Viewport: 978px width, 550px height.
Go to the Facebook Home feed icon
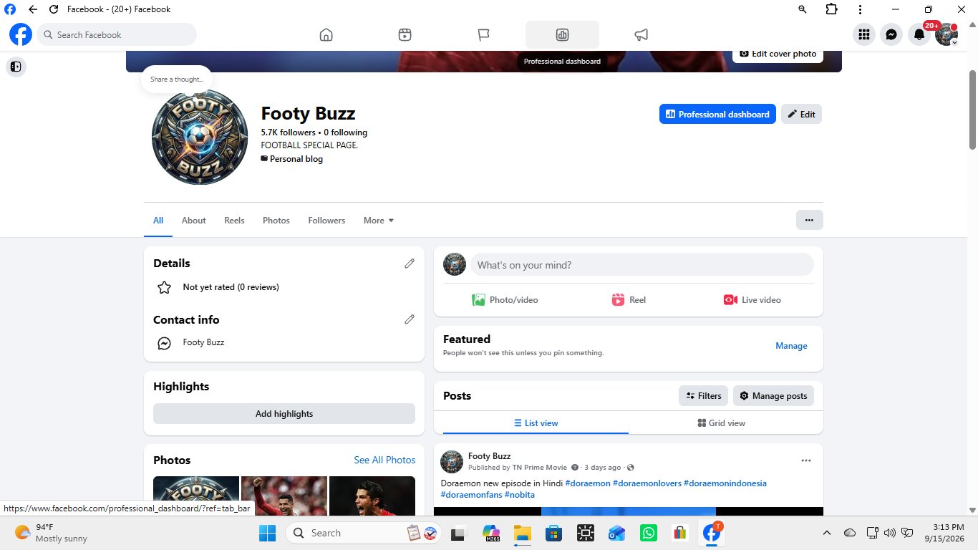[326, 34]
